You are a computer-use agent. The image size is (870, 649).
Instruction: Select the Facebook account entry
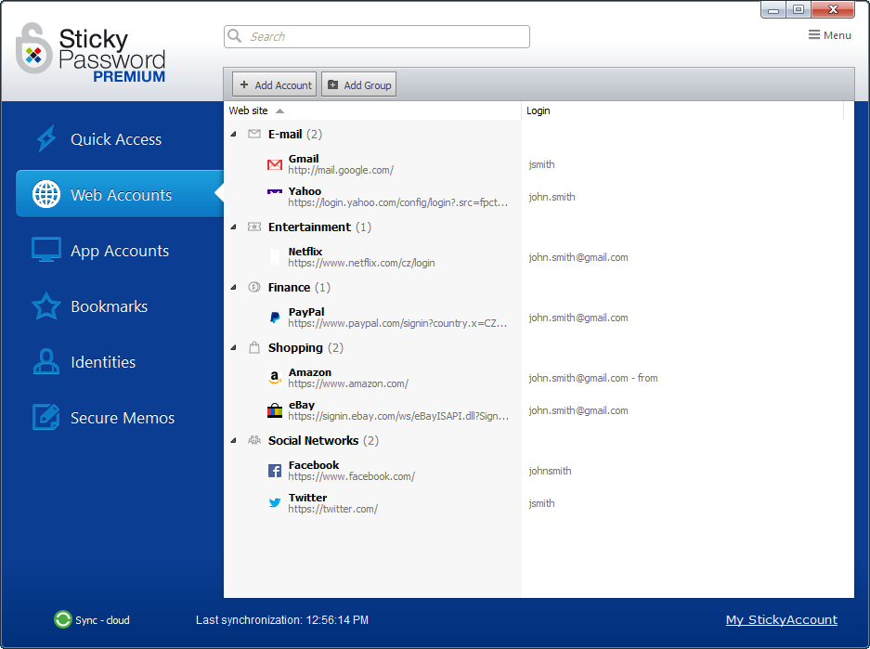click(539, 471)
